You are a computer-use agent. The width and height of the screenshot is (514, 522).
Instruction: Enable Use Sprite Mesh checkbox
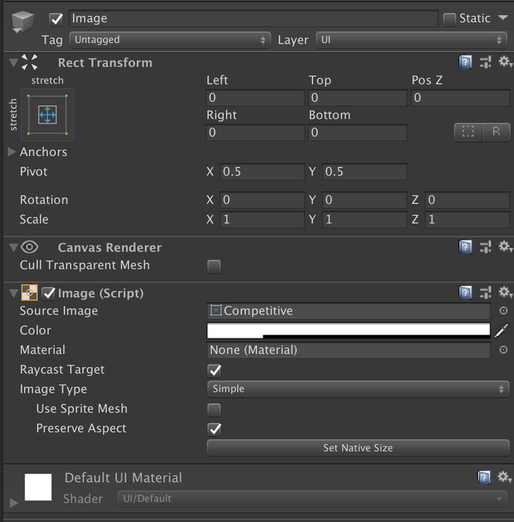click(214, 410)
